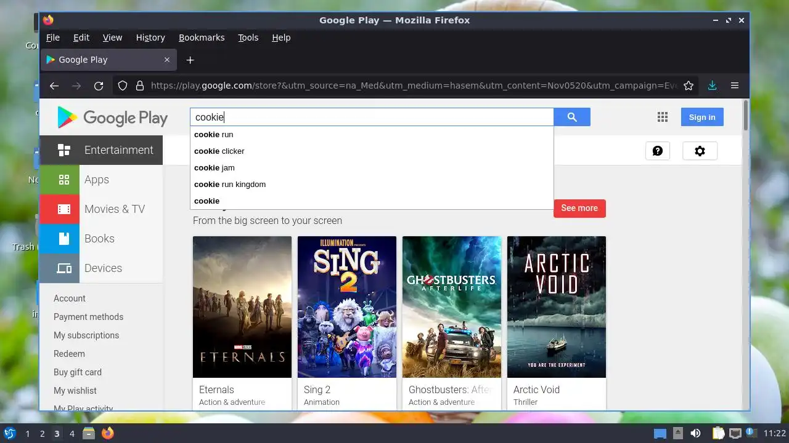Open the Payment methods link
The height and width of the screenshot is (443, 789).
(88, 317)
